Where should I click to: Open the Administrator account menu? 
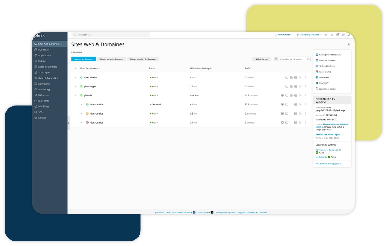tap(284, 35)
